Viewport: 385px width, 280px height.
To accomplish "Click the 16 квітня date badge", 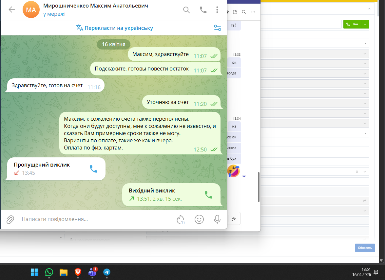I will coord(114,45).
